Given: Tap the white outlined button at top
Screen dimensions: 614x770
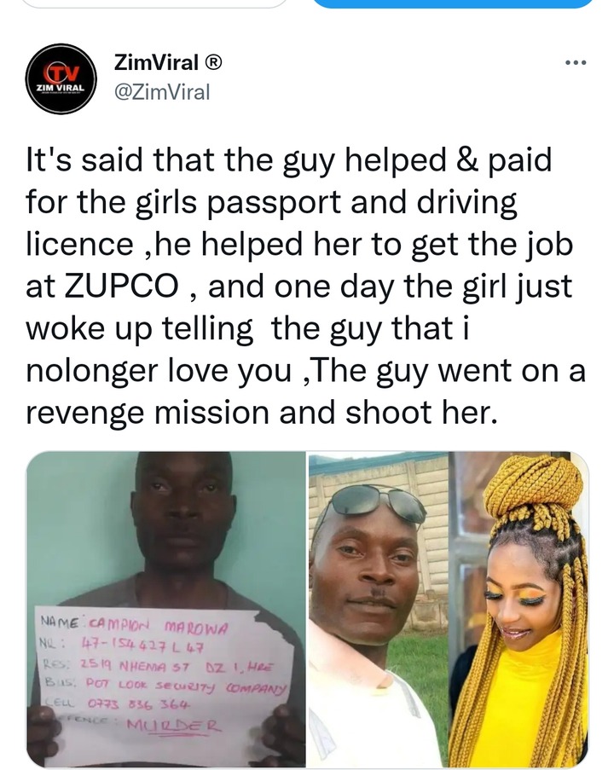Looking at the screenshot, I should coord(154,4).
